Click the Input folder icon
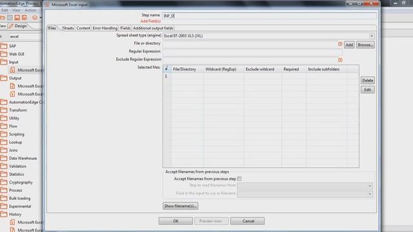This screenshot has height=232, width=413. click(4, 62)
